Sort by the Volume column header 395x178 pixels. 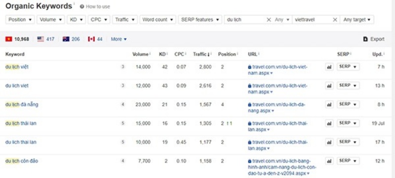[140, 54]
